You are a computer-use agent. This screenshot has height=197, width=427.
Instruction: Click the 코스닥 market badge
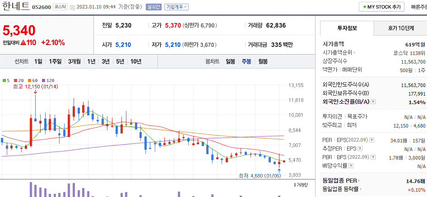tap(60, 7)
